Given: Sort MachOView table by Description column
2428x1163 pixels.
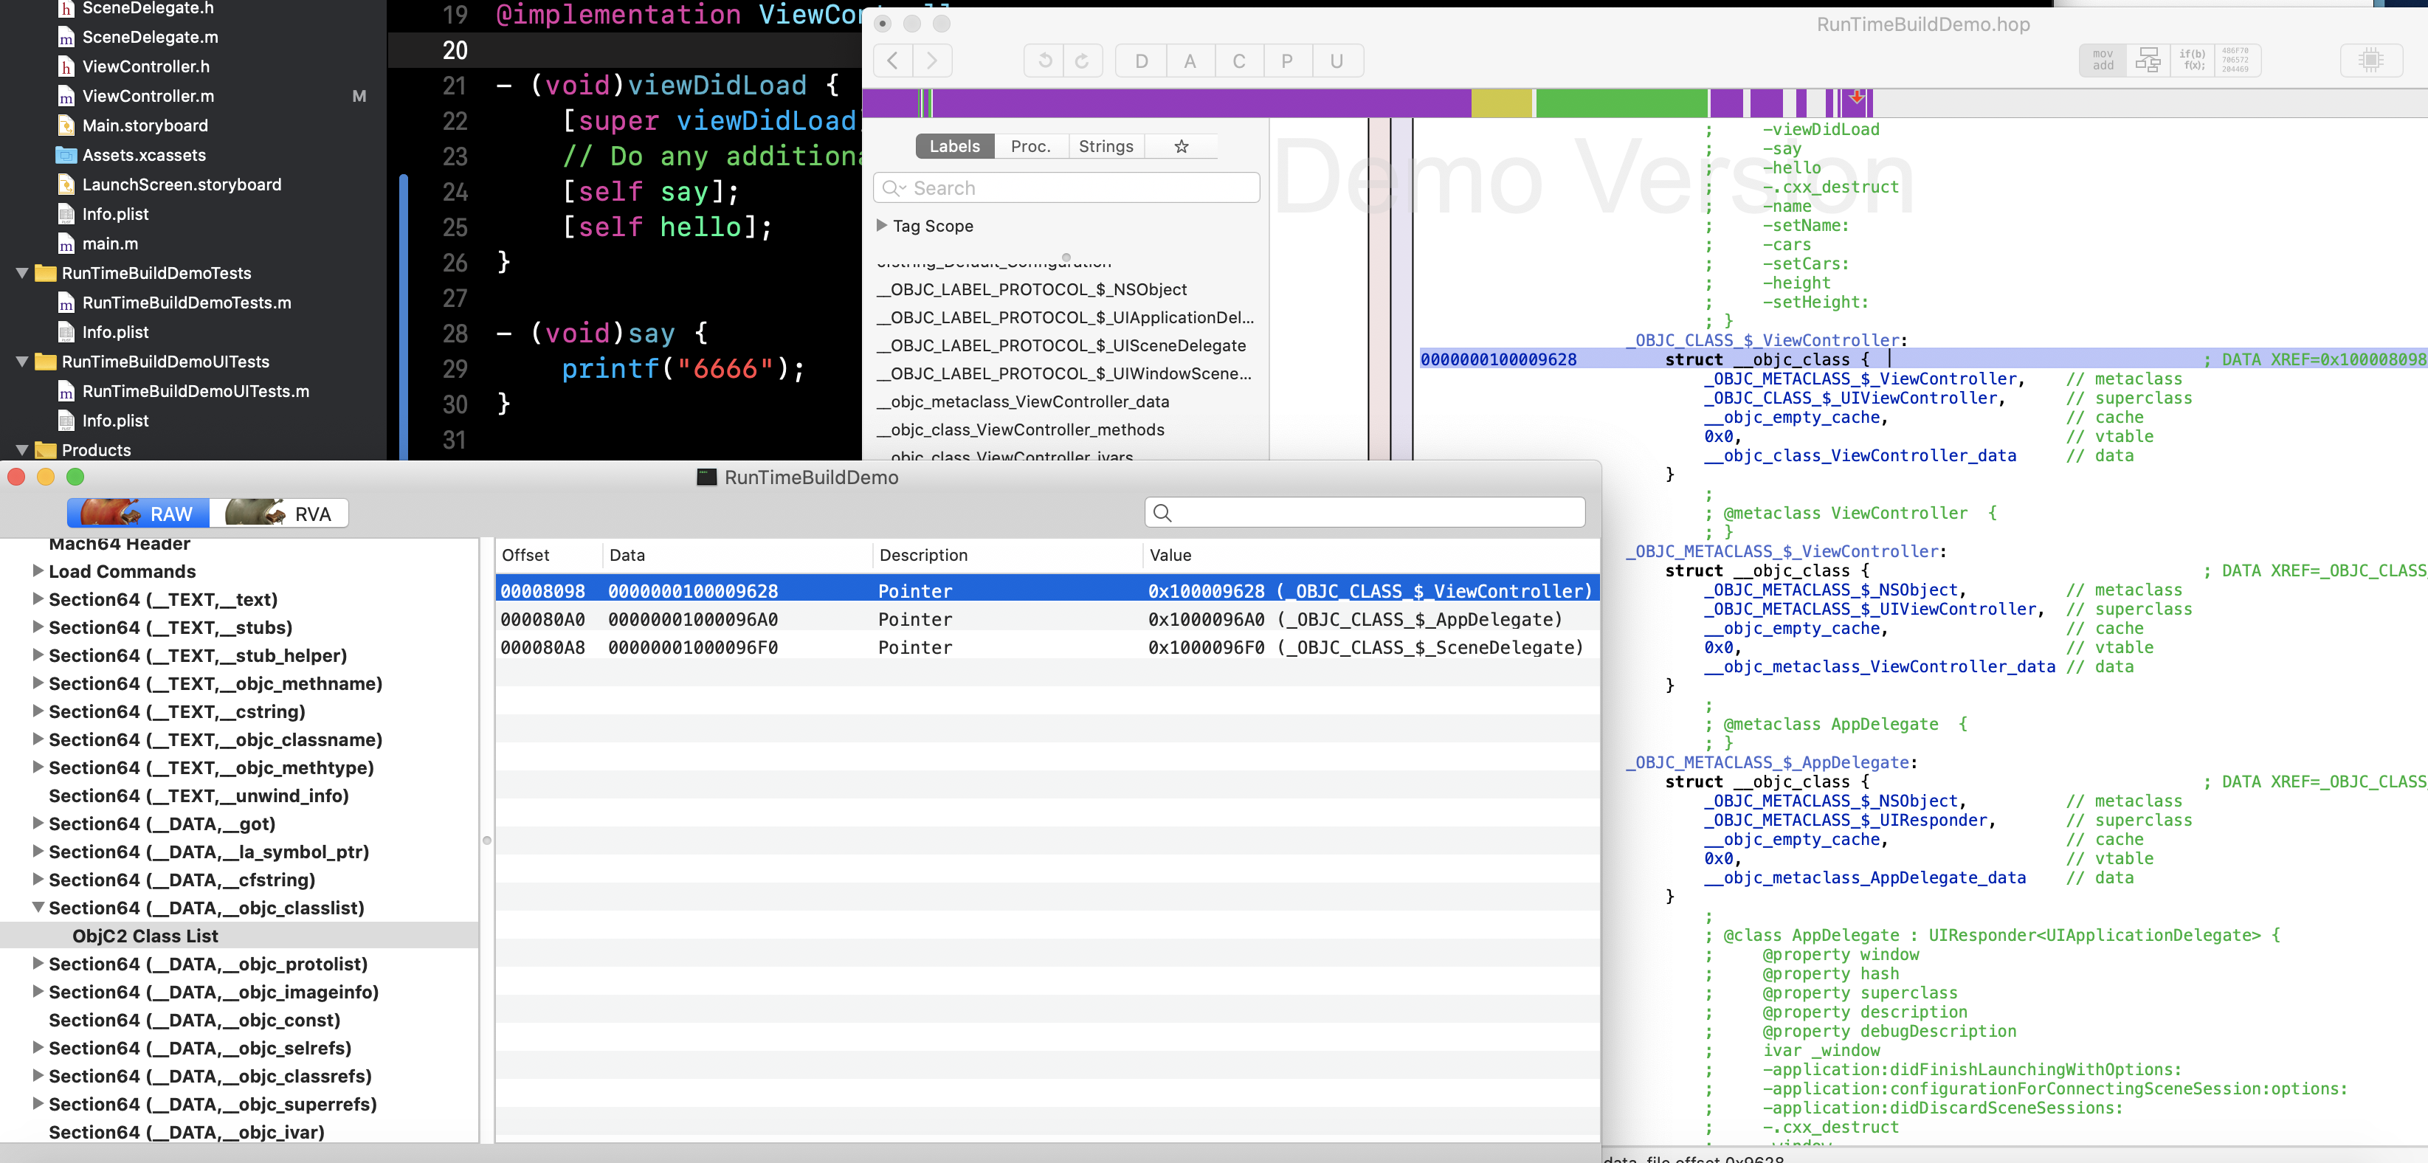Looking at the screenshot, I should 1007,555.
